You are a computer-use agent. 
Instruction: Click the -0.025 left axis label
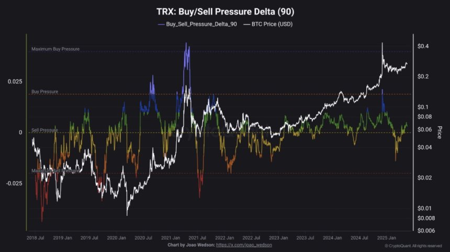coord(14,184)
